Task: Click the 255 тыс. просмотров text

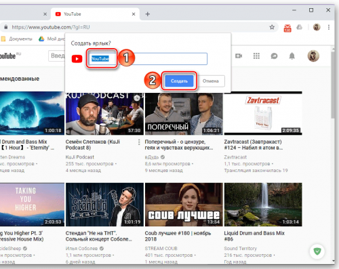Action: tap(89, 164)
